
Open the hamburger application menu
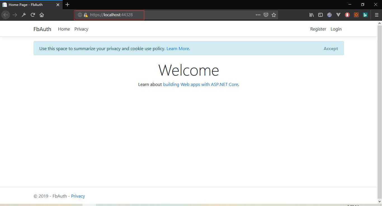click(376, 15)
